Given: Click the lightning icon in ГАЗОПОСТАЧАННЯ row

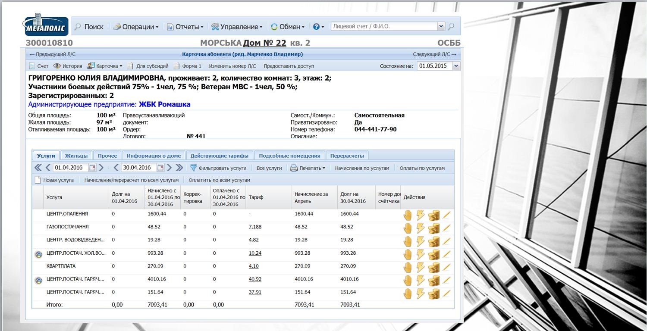Looking at the screenshot, I should click(x=421, y=228).
